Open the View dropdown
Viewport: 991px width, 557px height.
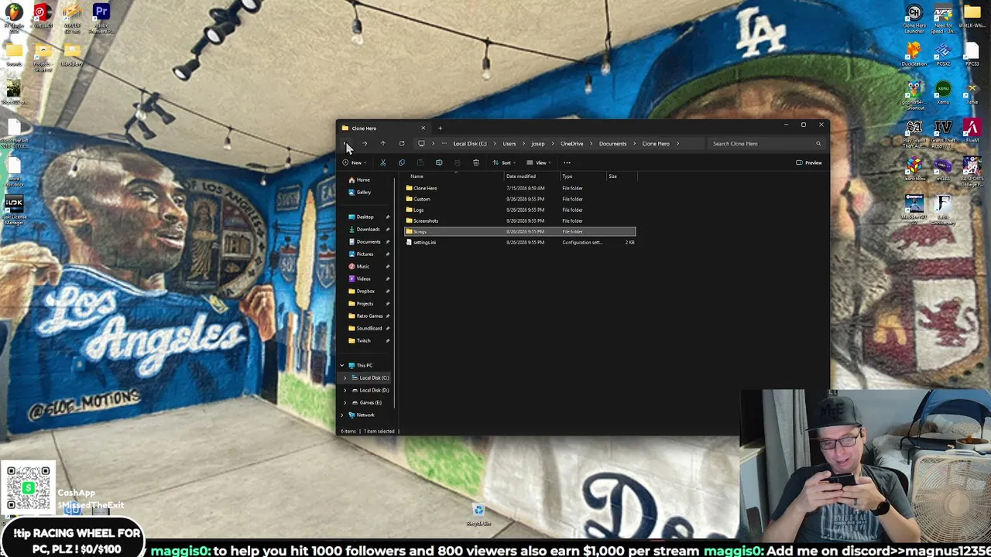tap(539, 162)
